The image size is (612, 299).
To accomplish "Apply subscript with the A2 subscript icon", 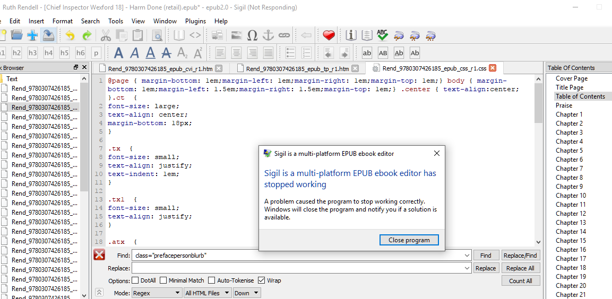I will pos(182,52).
